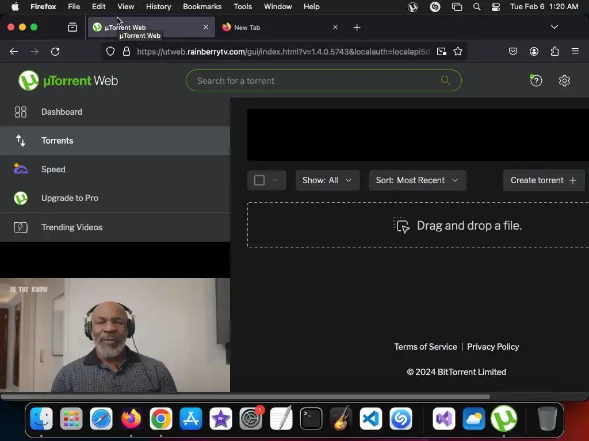
Task: Open Control Center in menu bar
Action: coord(496,7)
